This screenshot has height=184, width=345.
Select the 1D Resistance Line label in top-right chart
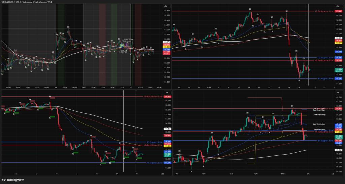tap(323, 11)
